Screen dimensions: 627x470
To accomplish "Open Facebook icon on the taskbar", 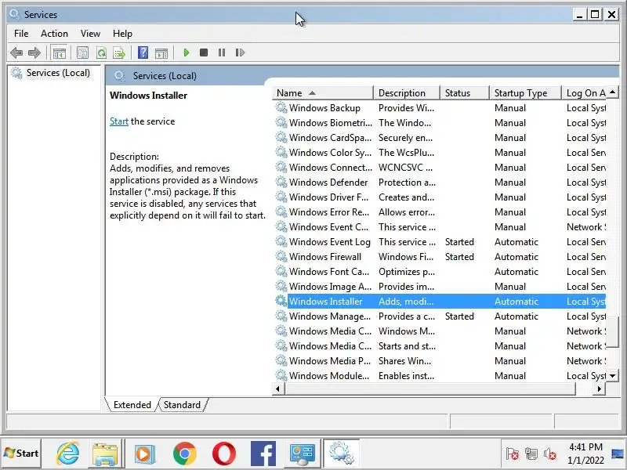I will tap(263, 454).
